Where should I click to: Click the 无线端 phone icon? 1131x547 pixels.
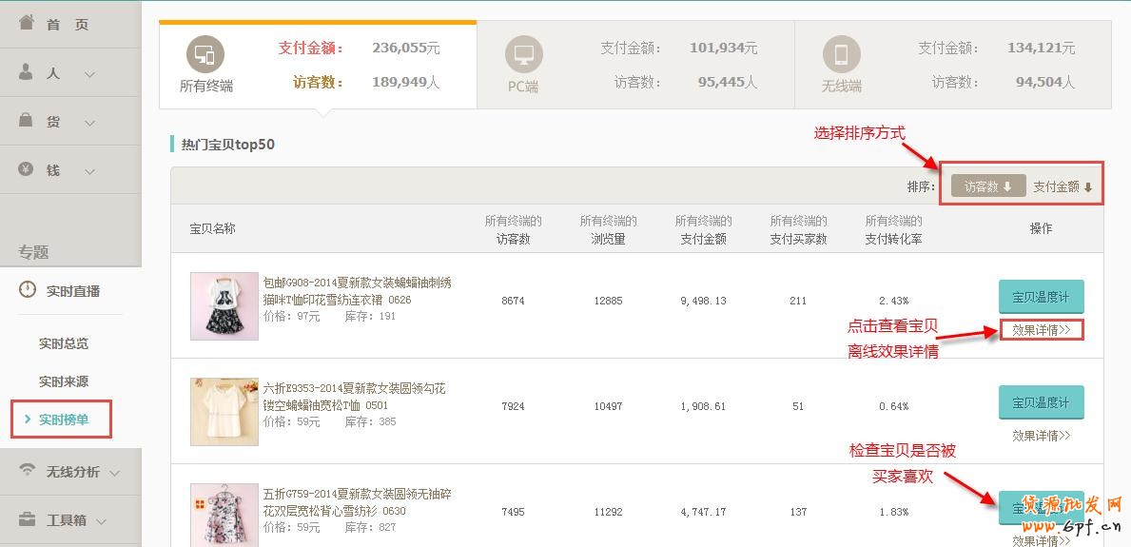tap(841, 54)
